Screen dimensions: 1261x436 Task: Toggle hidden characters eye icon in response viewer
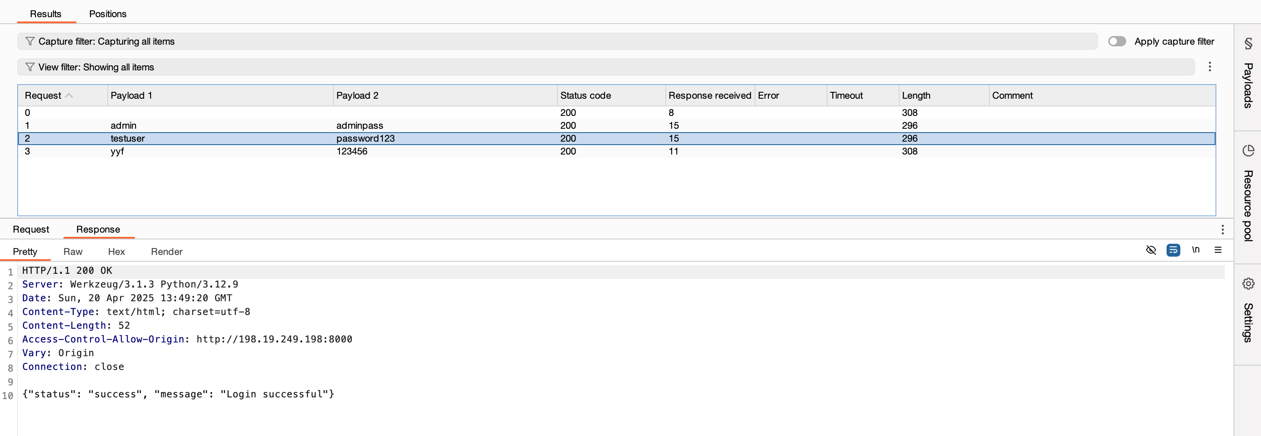click(1151, 250)
